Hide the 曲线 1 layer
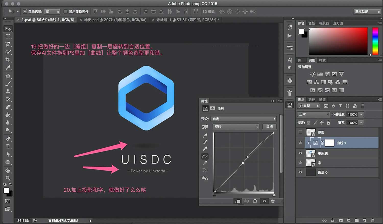This screenshot has height=224, width=383. pos(300,143)
